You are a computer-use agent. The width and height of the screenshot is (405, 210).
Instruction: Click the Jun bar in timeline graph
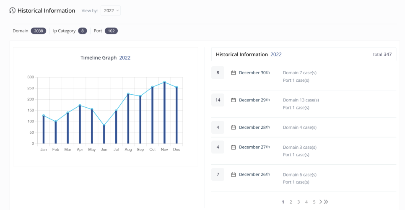[x=104, y=134]
